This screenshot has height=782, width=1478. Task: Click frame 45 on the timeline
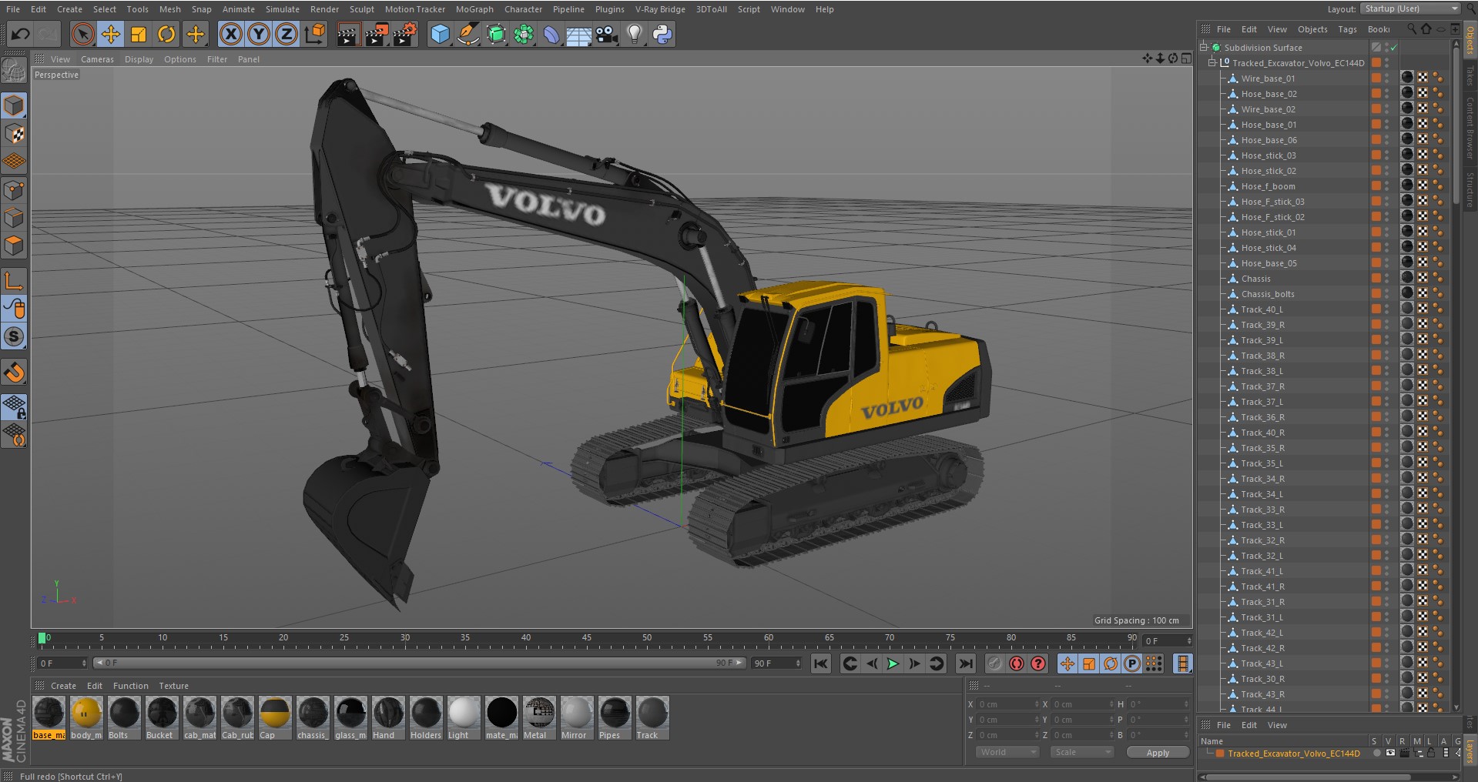coord(587,638)
